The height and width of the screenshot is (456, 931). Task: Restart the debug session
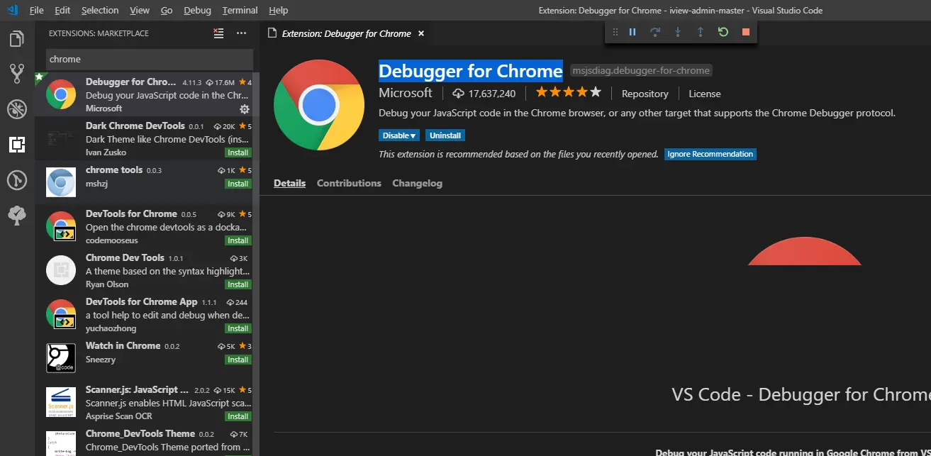tap(723, 32)
